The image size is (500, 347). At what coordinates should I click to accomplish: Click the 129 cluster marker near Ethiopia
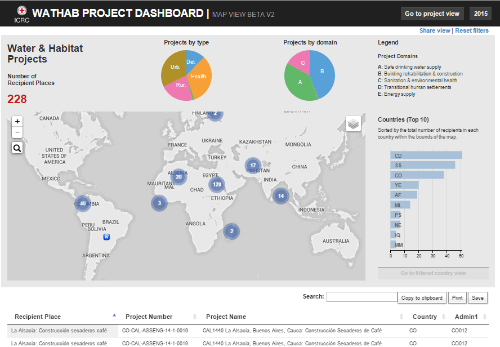point(216,185)
